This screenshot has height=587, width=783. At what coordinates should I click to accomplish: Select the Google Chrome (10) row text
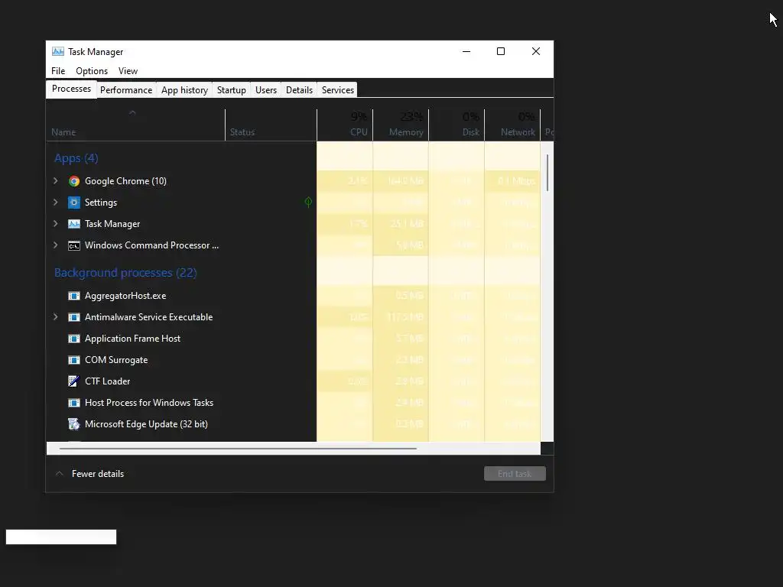125,181
